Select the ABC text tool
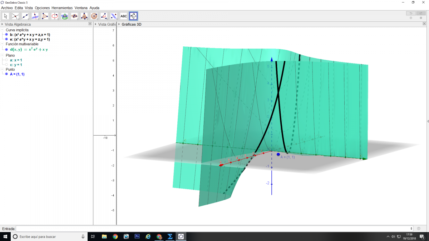Image resolution: width=429 pixels, height=241 pixels. coord(123,16)
